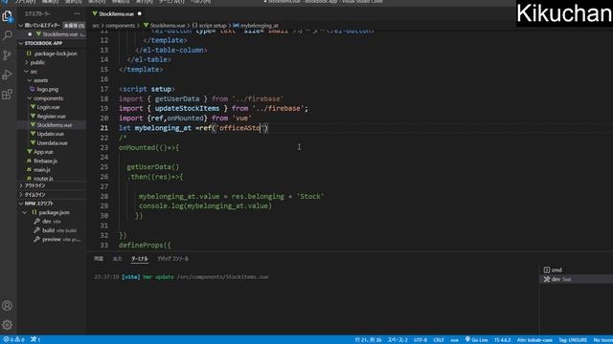Open logo.png in assets folder

pyautogui.click(x=47, y=89)
